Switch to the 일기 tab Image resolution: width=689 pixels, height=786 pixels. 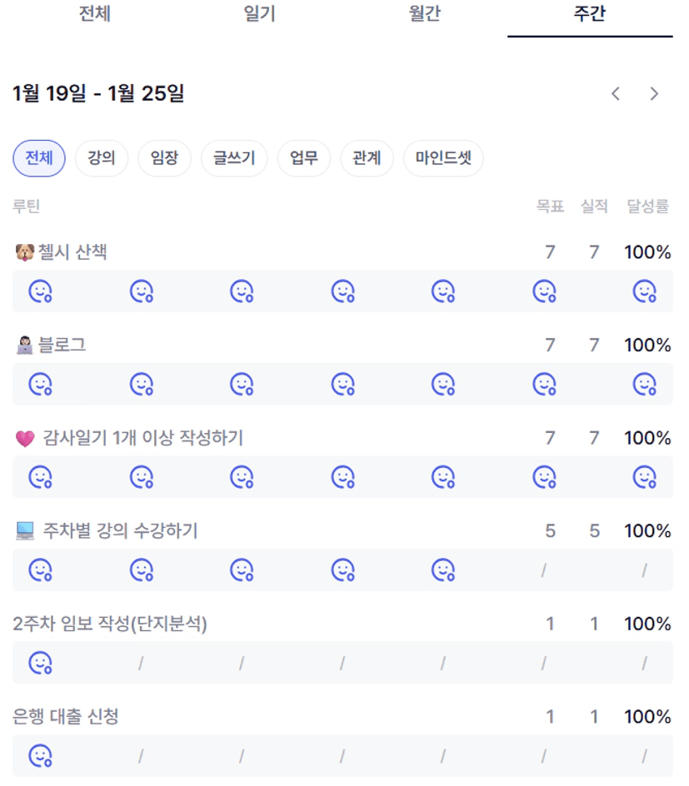click(260, 14)
